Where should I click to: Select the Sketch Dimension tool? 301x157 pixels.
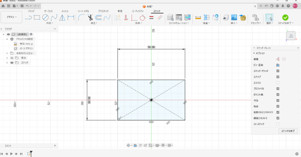click(71, 18)
